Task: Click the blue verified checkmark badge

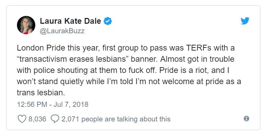Action: [x=108, y=21]
